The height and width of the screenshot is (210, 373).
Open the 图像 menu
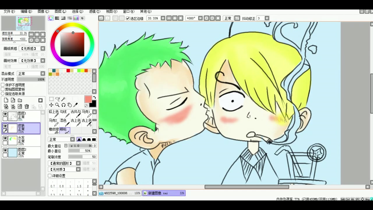click(43, 11)
